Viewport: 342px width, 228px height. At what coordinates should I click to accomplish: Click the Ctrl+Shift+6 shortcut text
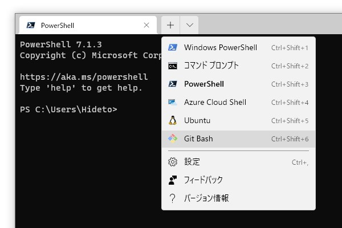point(290,139)
